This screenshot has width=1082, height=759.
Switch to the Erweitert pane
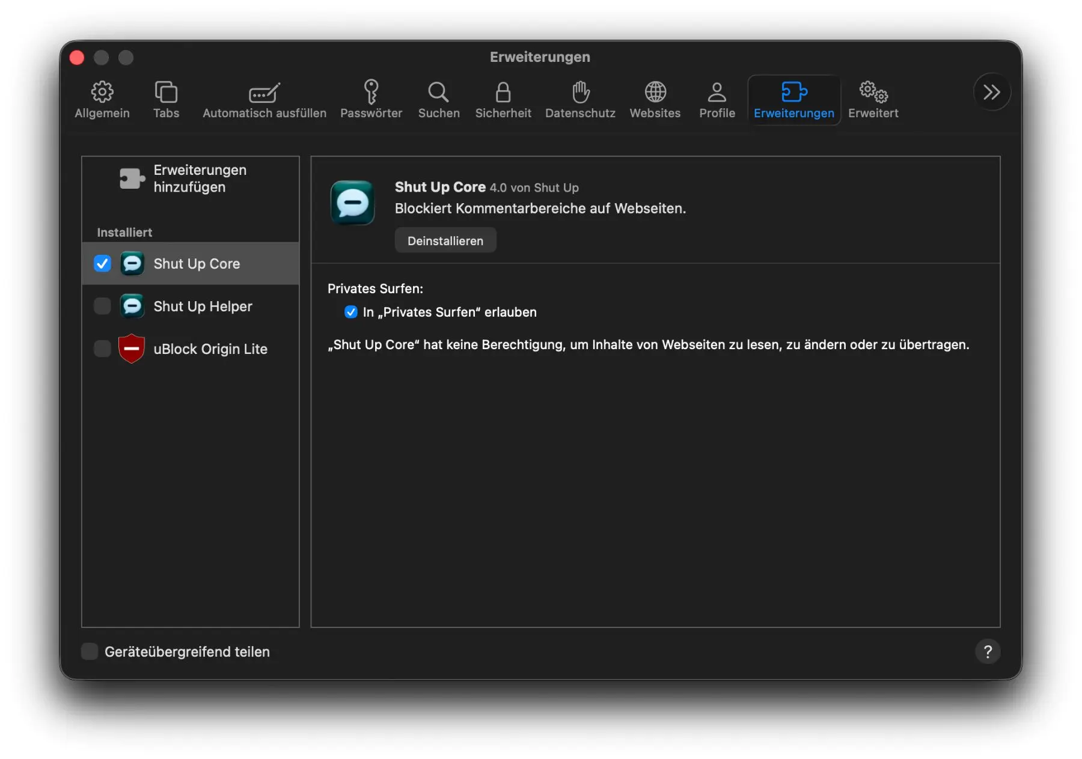pos(873,100)
